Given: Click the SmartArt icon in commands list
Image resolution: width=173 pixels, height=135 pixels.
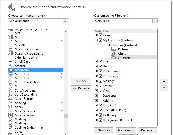Looking at the screenshot, I should pyautogui.click(x=11, y=70).
